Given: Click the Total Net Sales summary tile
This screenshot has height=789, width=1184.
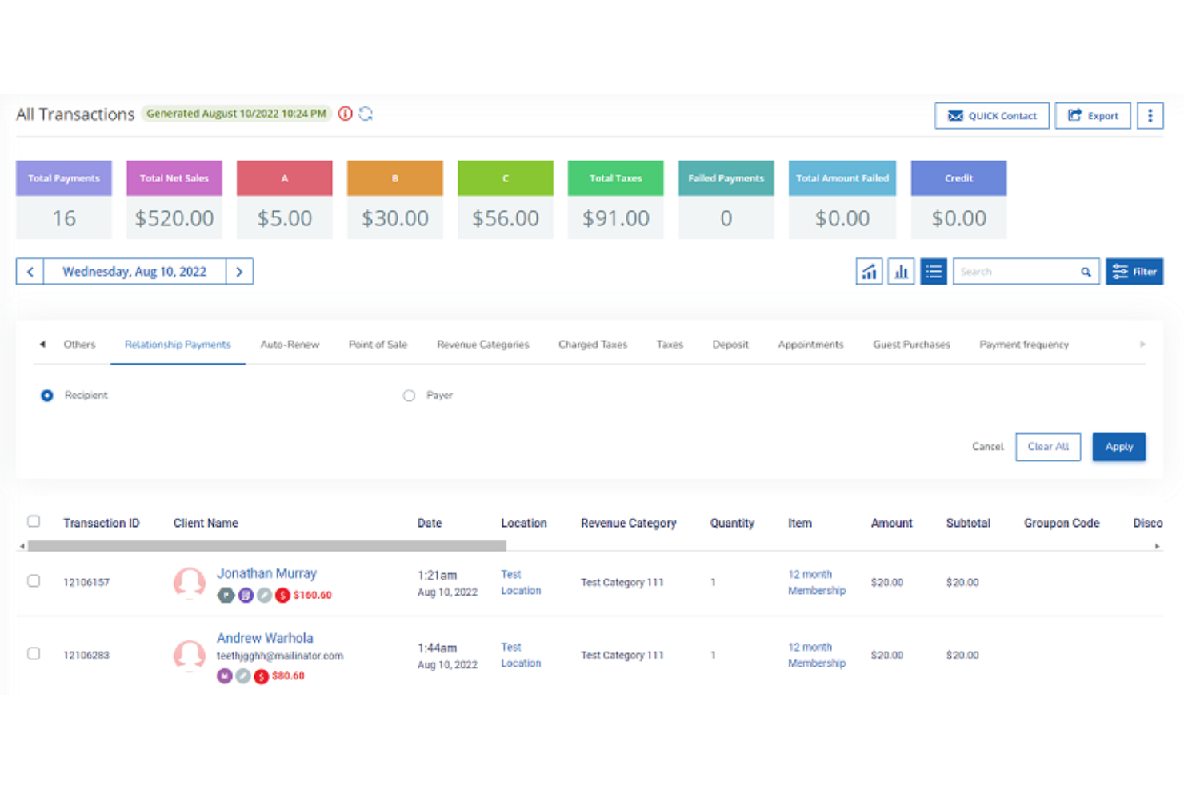Looking at the screenshot, I should pyautogui.click(x=174, y=200).
